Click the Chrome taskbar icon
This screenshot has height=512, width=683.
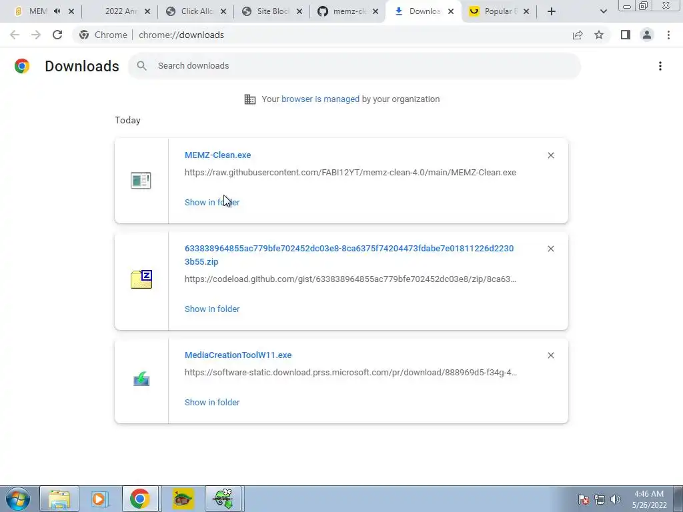140,499
